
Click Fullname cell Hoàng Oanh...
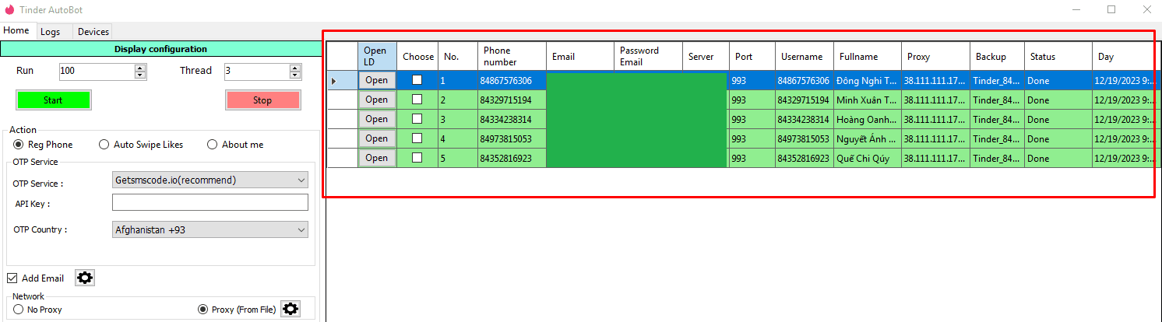868,120
